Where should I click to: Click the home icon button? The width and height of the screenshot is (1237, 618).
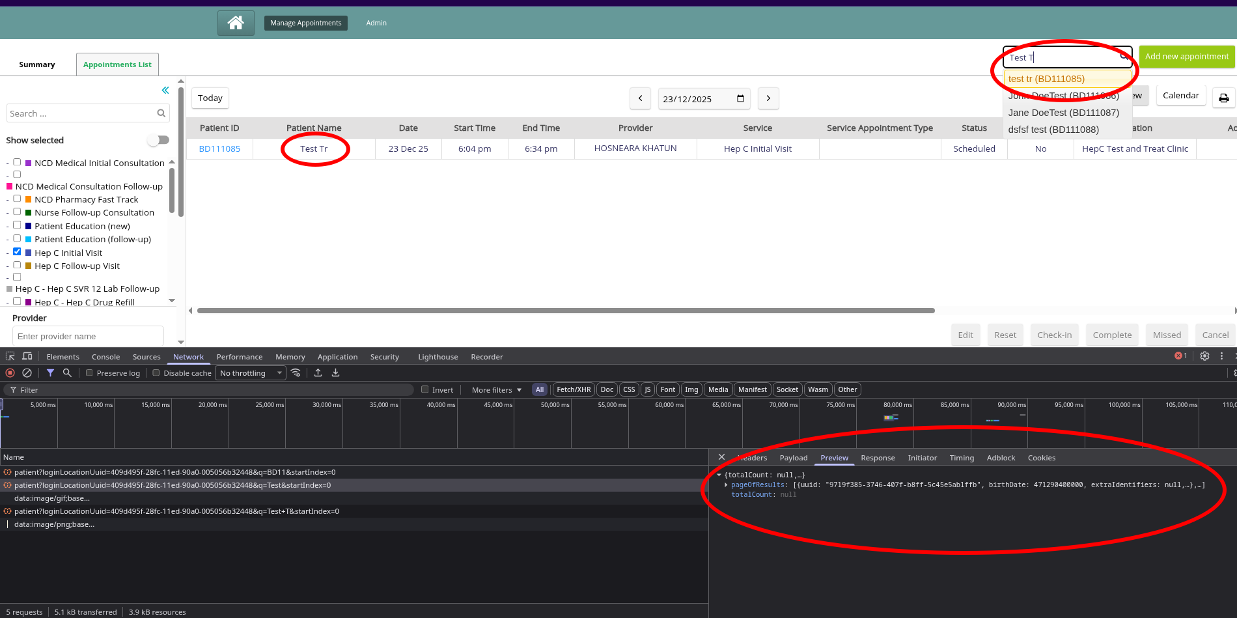(x=236, y=23)
